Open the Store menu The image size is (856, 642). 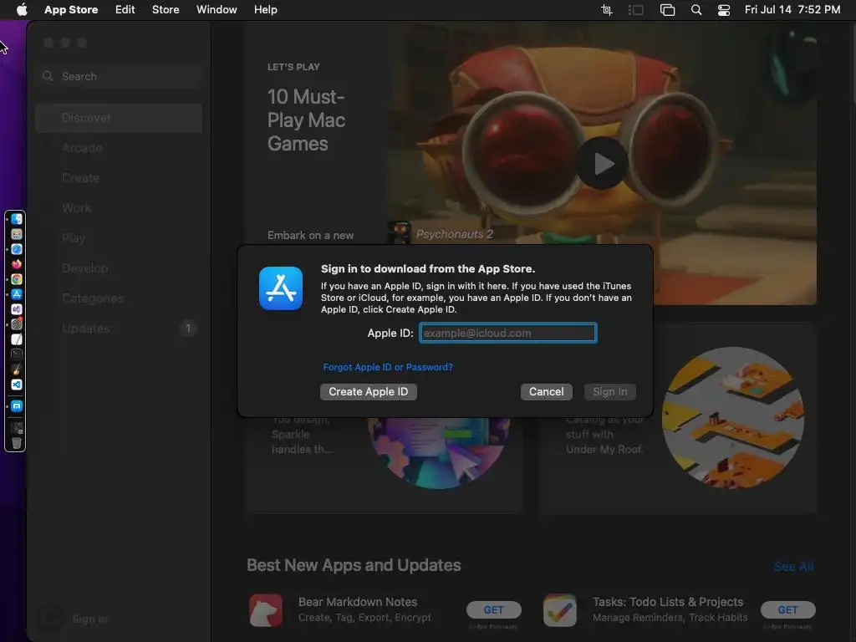166,10
